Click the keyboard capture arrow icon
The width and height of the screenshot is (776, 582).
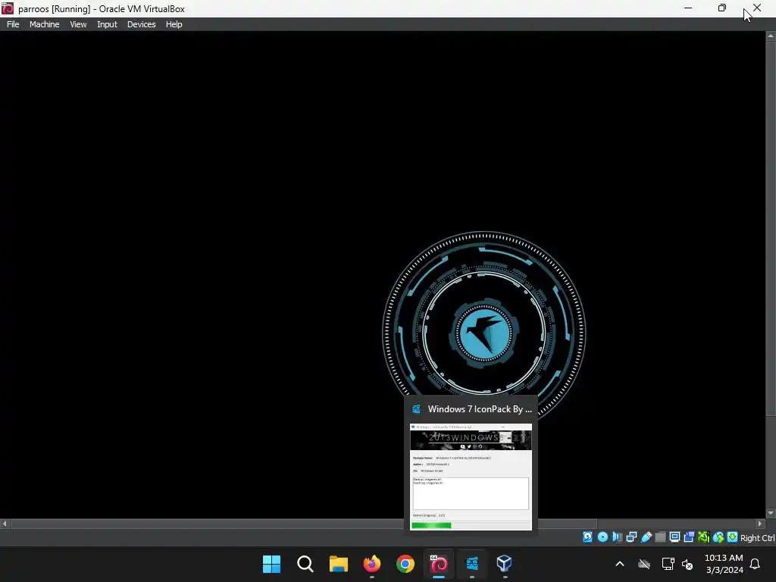(733, 537)
